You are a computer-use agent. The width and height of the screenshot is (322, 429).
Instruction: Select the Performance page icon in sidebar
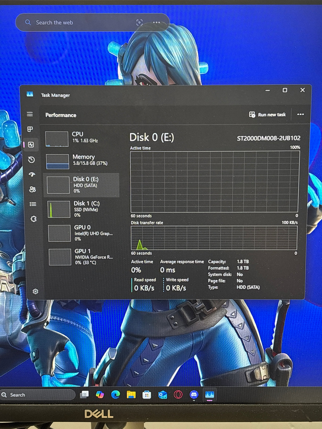[31, 145]
